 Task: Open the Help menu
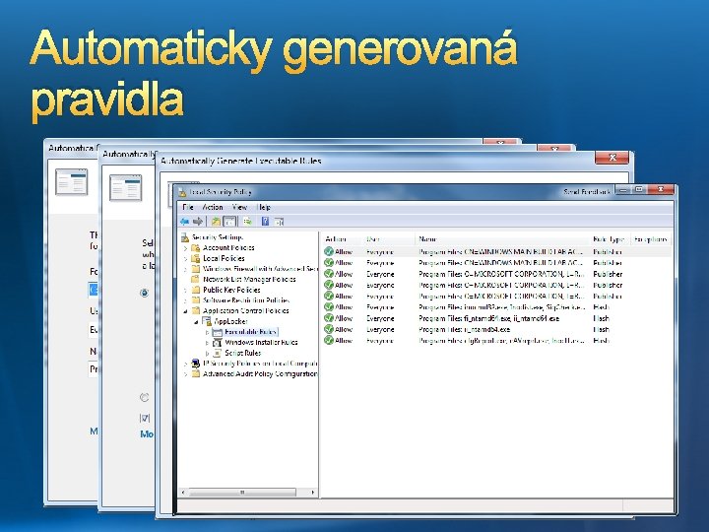point(264,207)
